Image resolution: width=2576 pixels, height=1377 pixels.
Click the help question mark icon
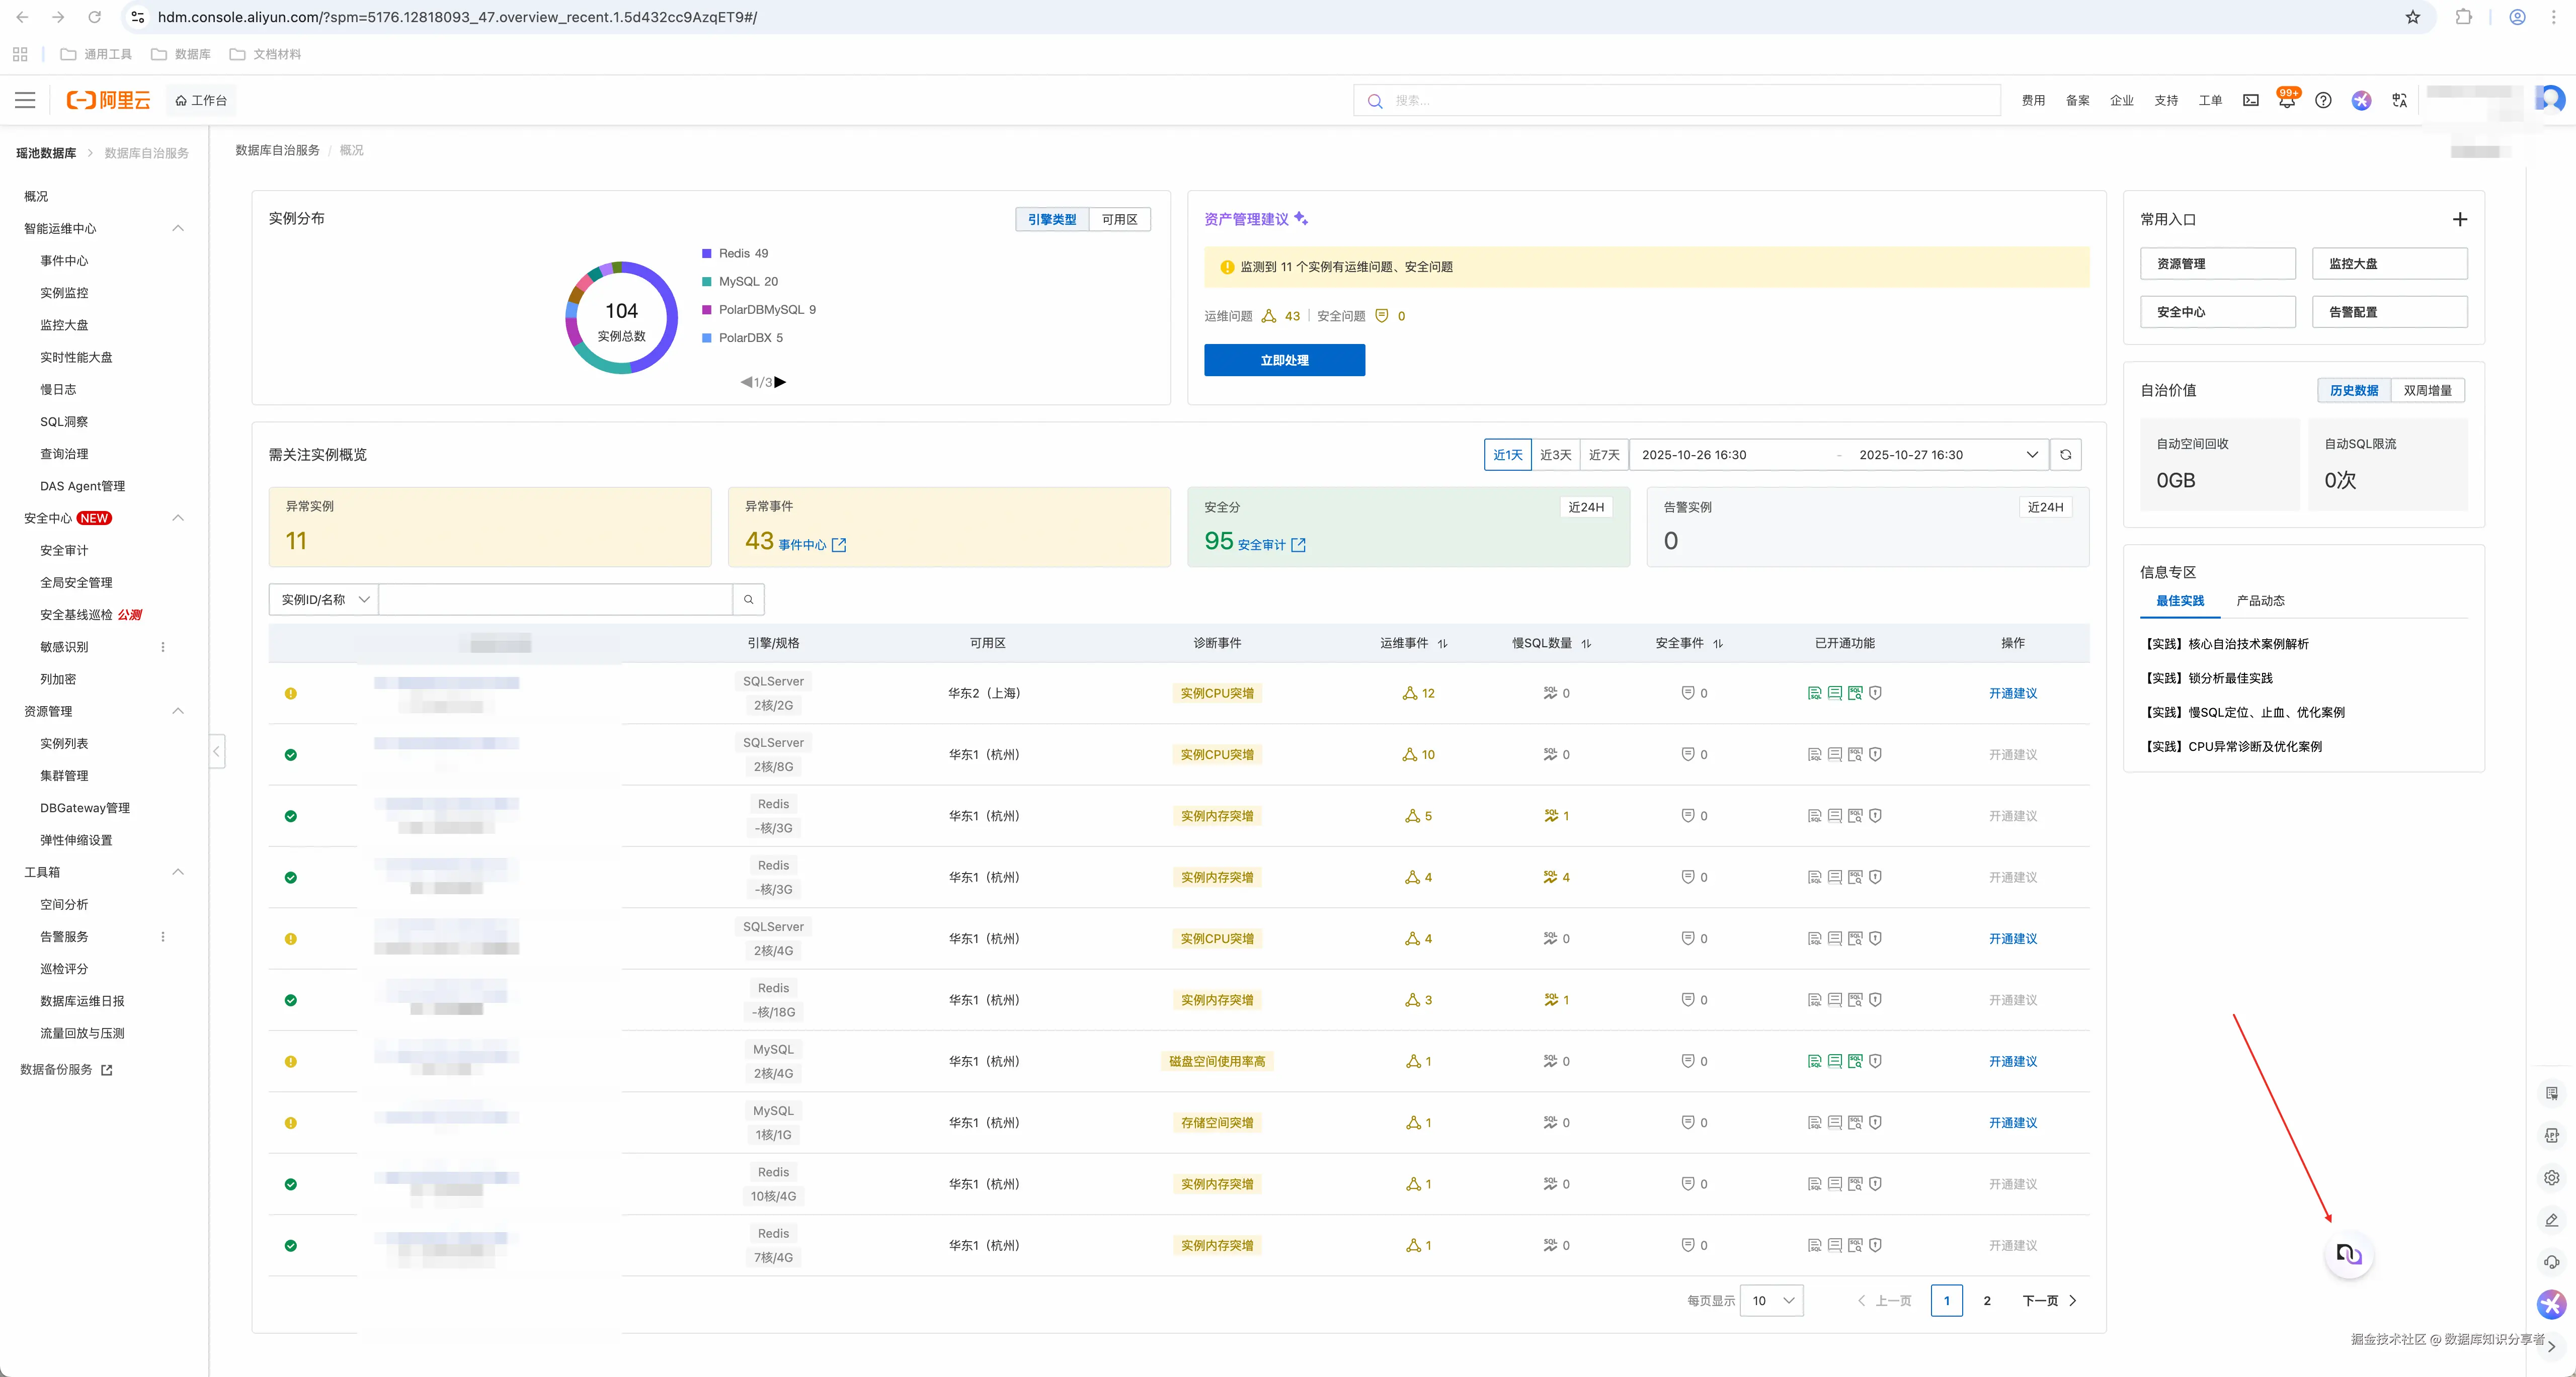pyautogui.click(x=2323, y=101)
